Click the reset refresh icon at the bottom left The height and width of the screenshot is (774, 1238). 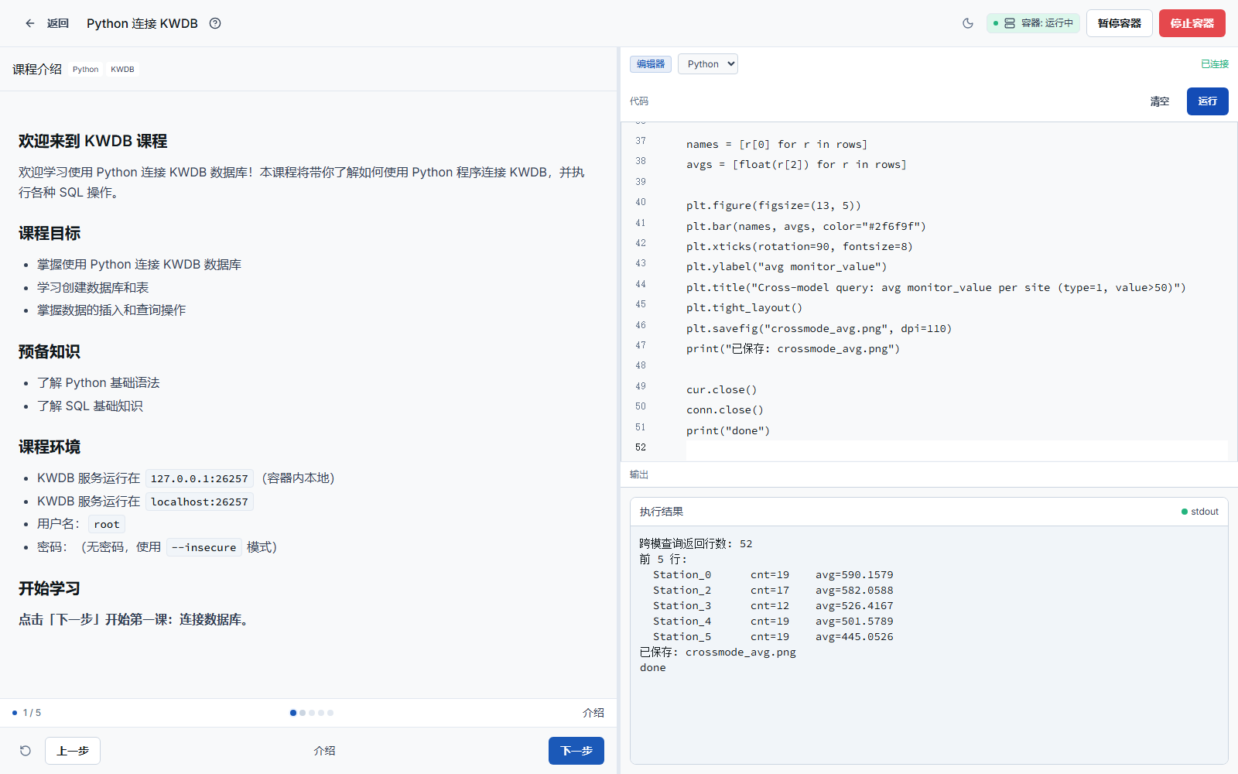(26, 751)
